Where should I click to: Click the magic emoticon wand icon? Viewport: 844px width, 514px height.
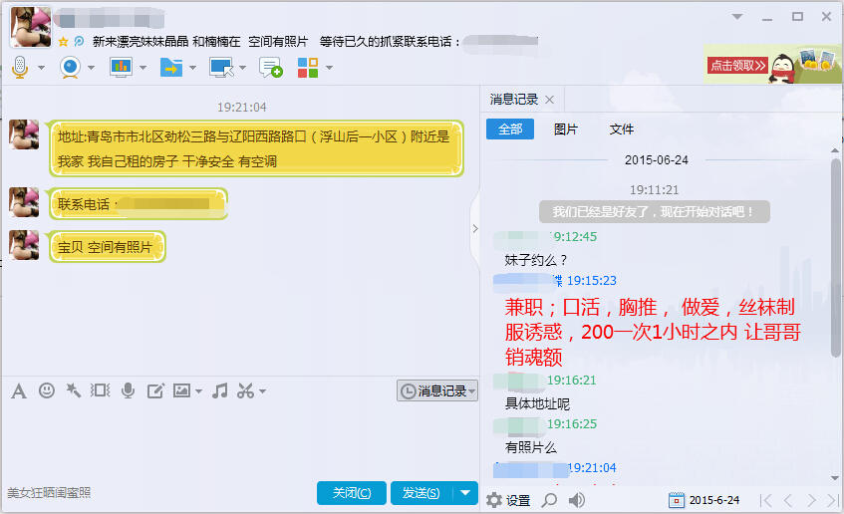[x=73, y=390]
